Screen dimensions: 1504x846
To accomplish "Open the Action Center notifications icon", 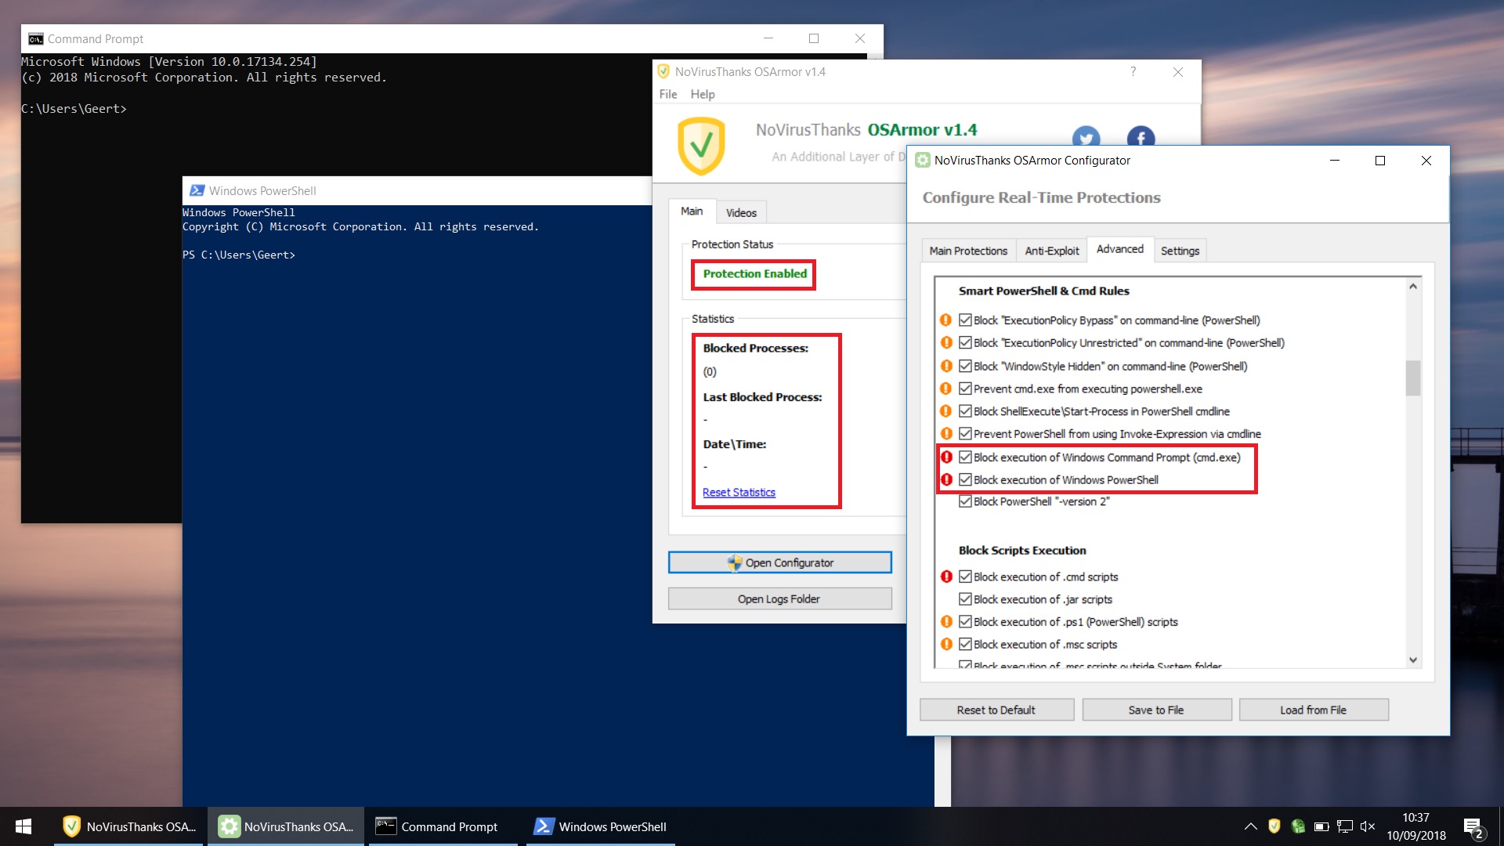I will pyautogui.click(x=1473, y=827).
